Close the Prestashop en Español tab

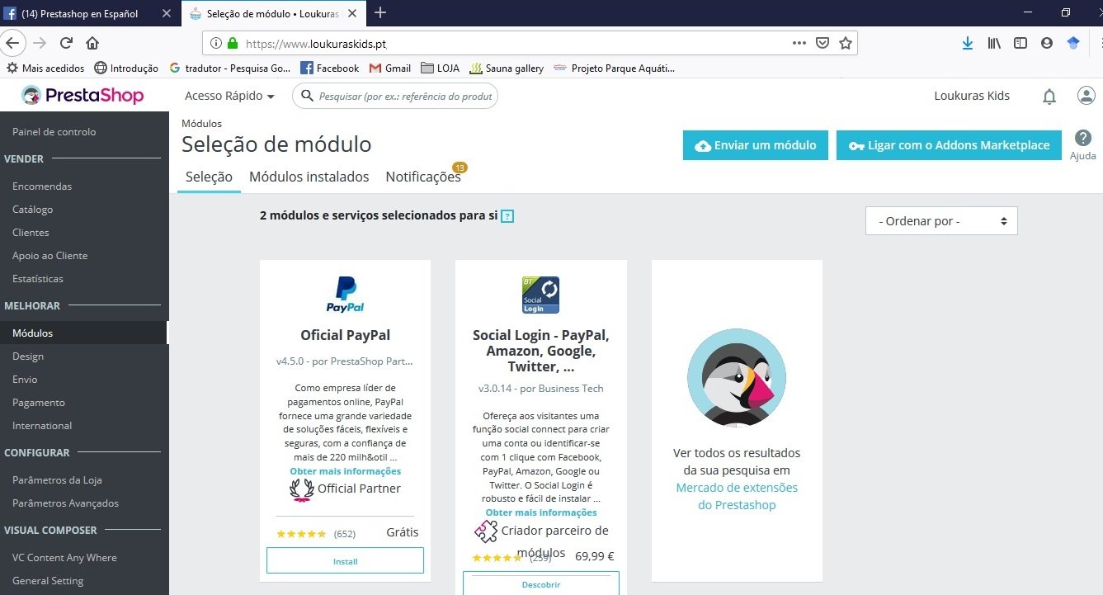pos(166,14)
